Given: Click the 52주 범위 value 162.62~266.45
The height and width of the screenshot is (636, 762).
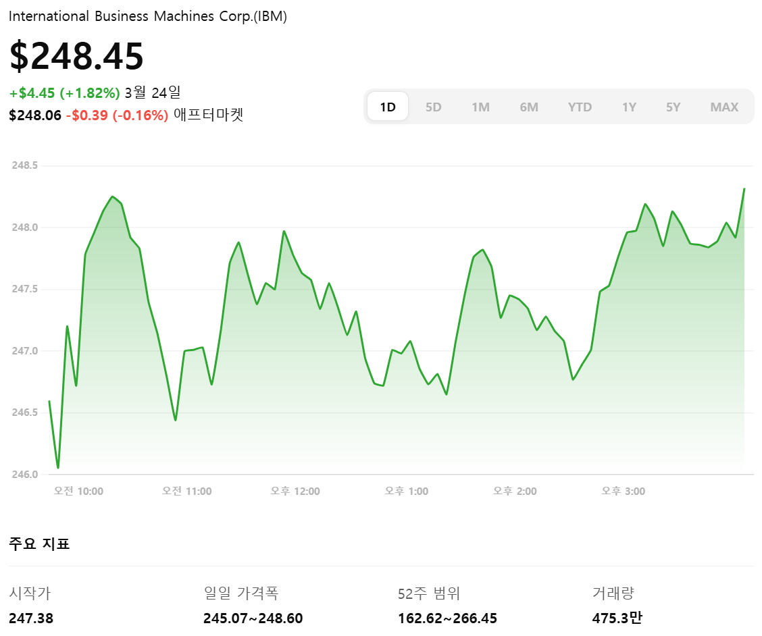Looking at the screenshot, I should pyautogui.click(x=447, y=618).
